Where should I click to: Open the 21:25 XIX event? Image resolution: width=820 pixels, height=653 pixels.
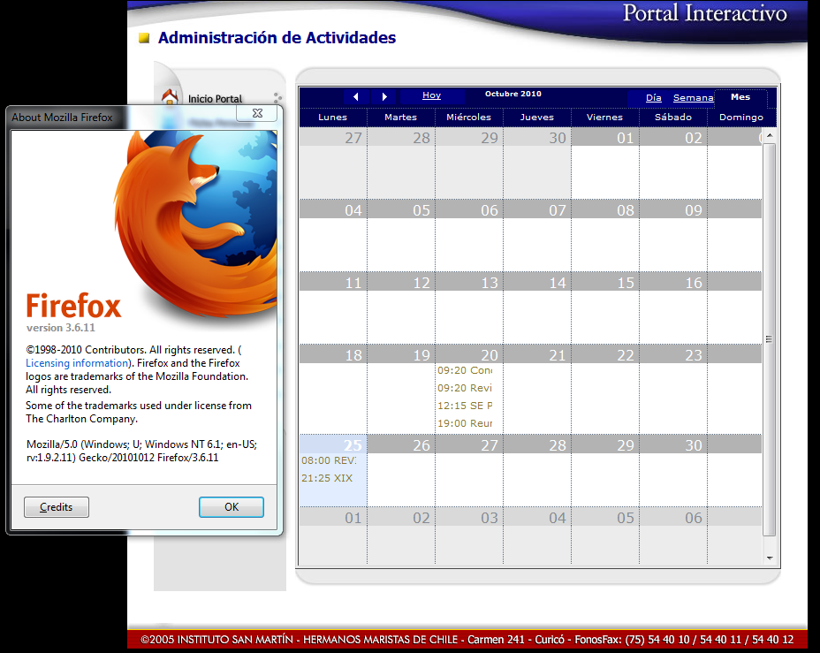327,478
